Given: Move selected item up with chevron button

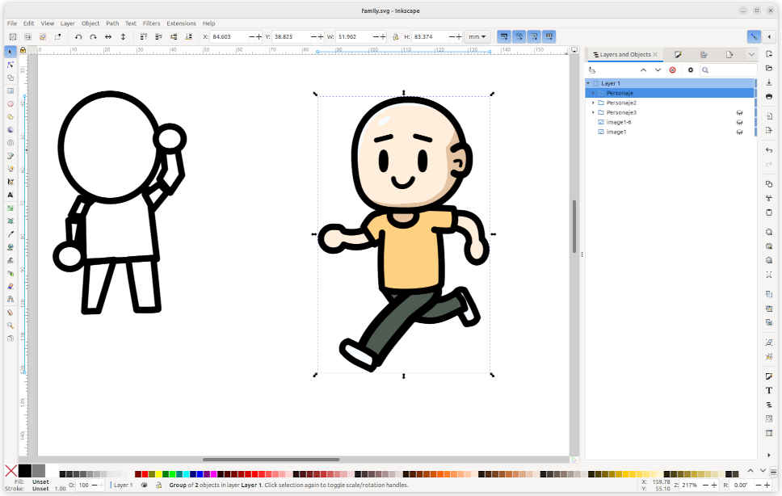Looking at the screenshot, I should [643, 70].
